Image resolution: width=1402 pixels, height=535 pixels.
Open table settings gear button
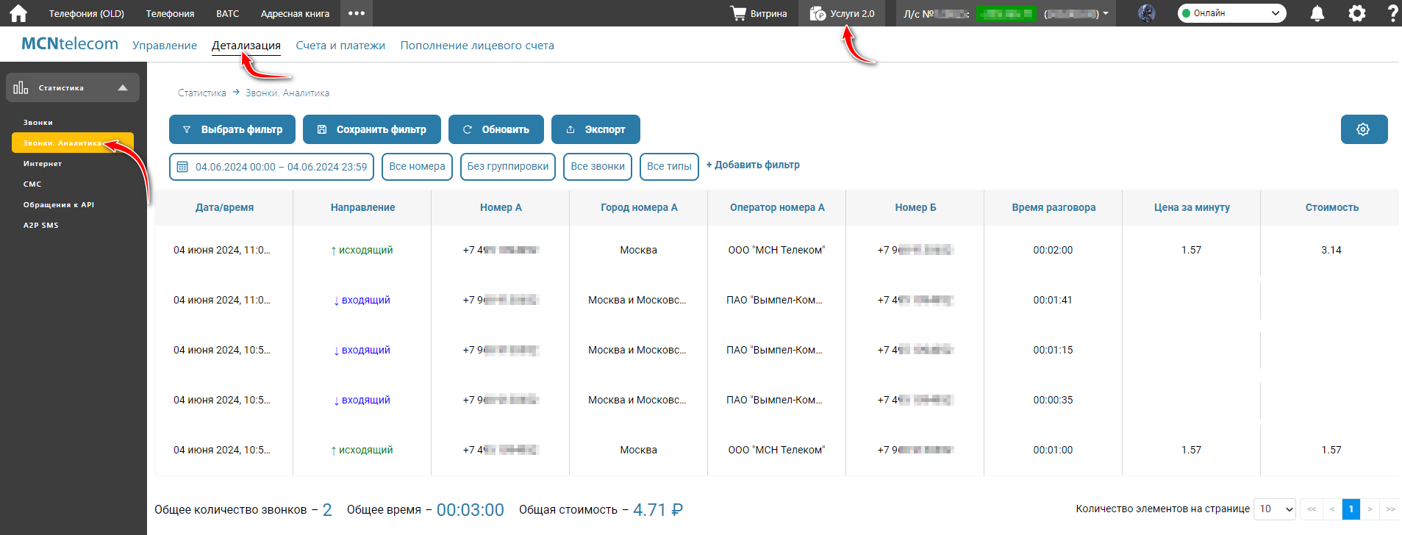[x=1364, y=129]
